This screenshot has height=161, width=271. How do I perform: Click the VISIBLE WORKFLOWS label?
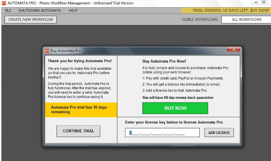pyautogui.click(x=200, y=20)
